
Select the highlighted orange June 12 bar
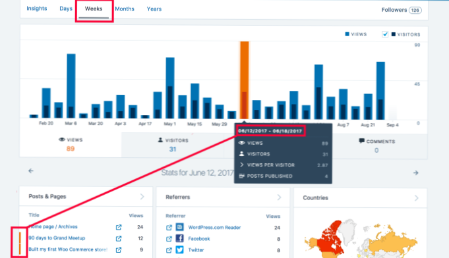coord(244,80)
